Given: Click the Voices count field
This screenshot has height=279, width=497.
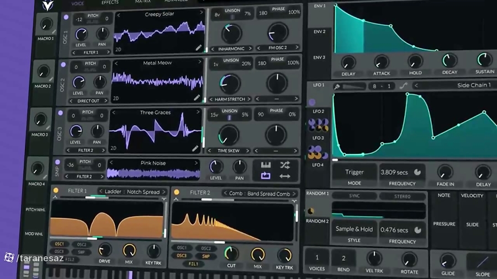Looking at the screenshot, I should (x=317, y=258).
